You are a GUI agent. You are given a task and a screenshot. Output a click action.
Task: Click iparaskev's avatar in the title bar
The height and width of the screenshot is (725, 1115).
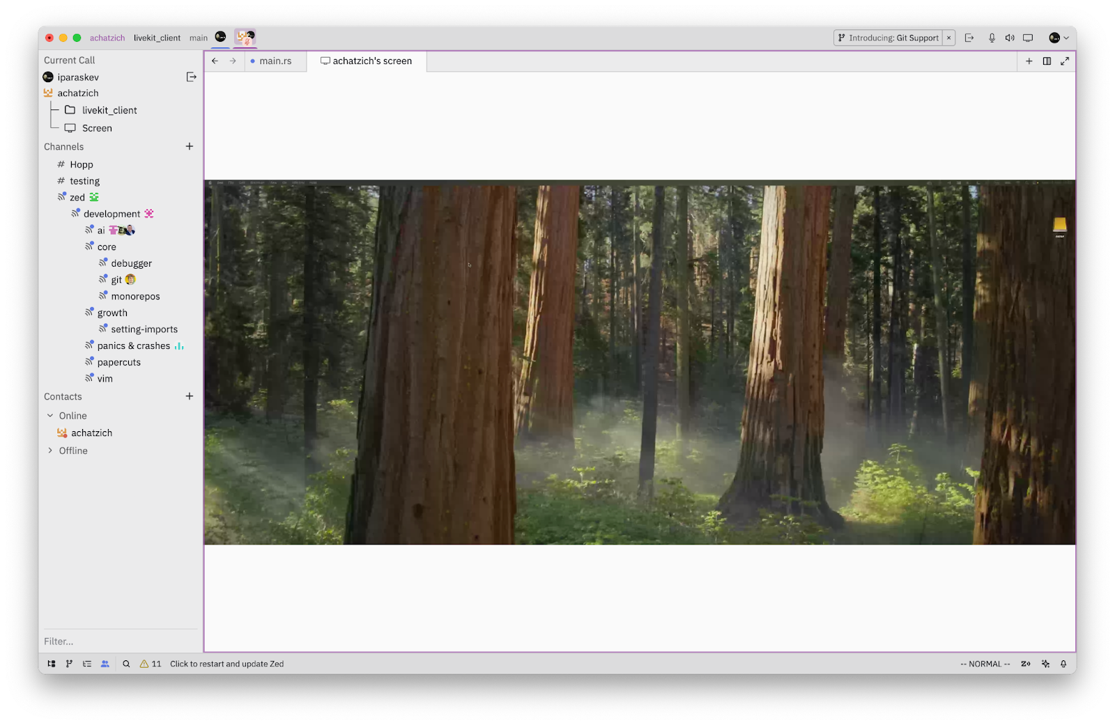[x=220, y=37]
